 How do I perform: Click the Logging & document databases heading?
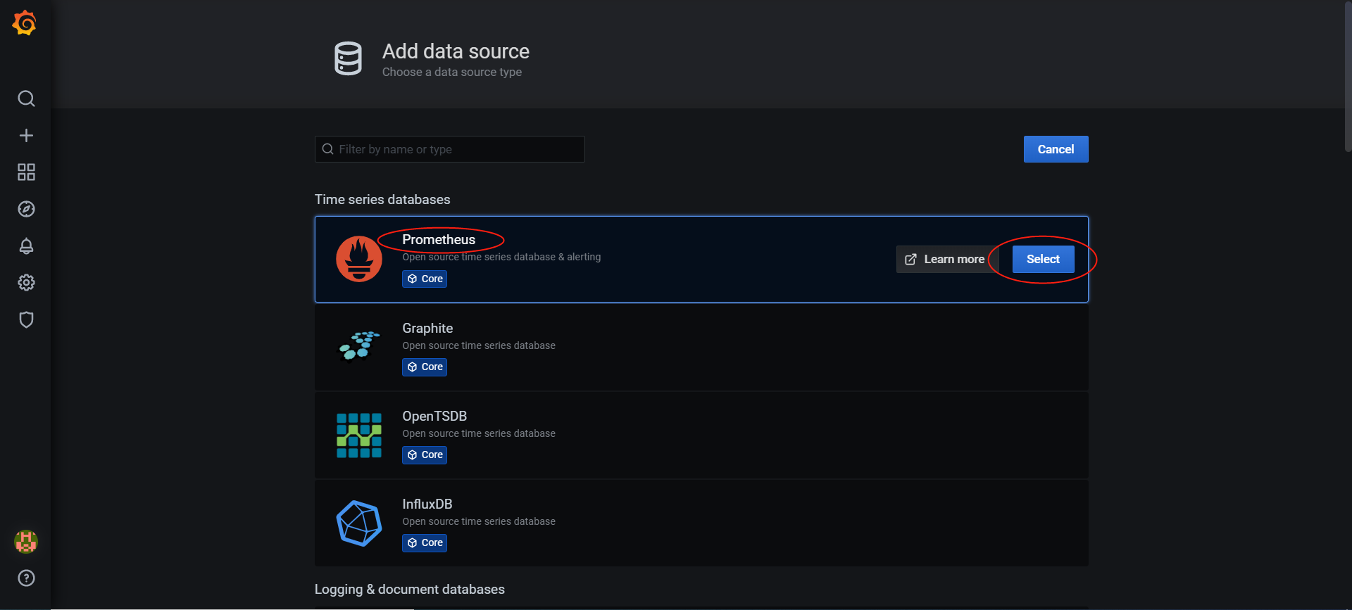pos(410,590)
